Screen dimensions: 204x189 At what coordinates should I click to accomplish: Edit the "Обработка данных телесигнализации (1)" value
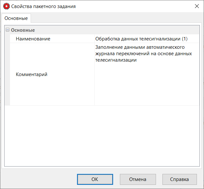pyautogui.click(x=141, y=39)
